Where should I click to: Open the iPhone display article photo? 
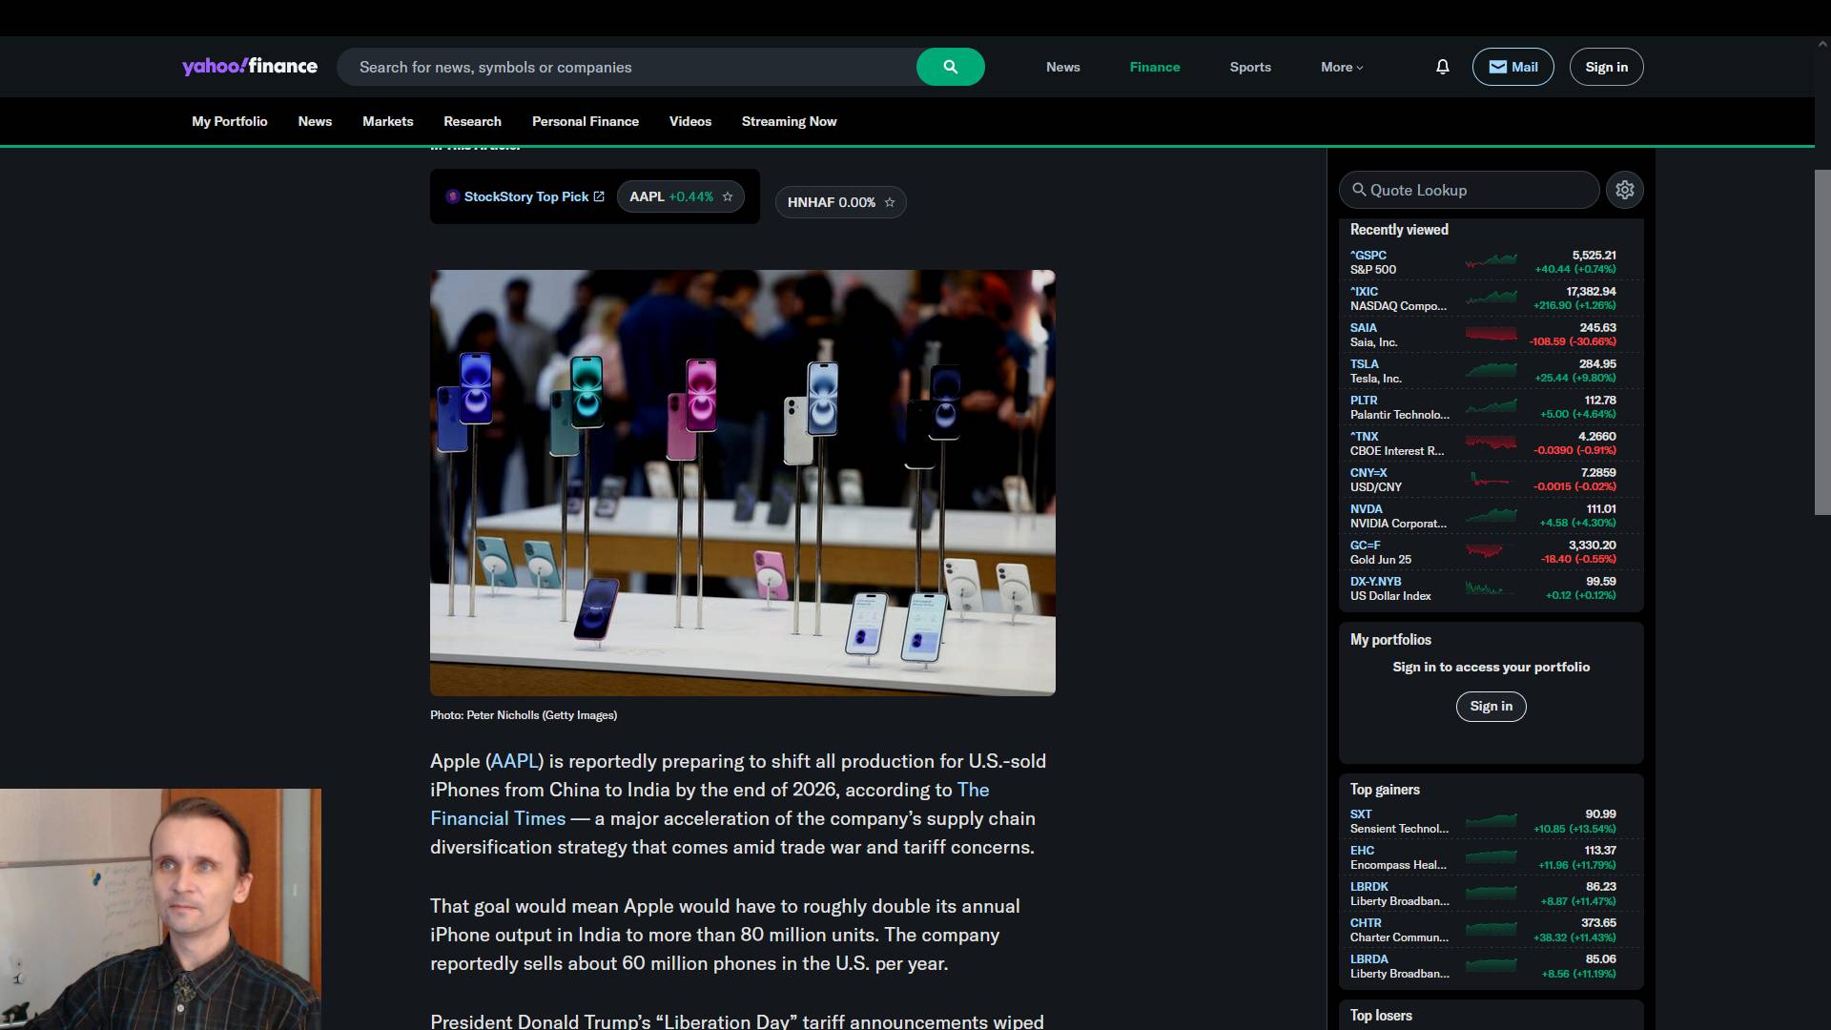tap(742, 483)
